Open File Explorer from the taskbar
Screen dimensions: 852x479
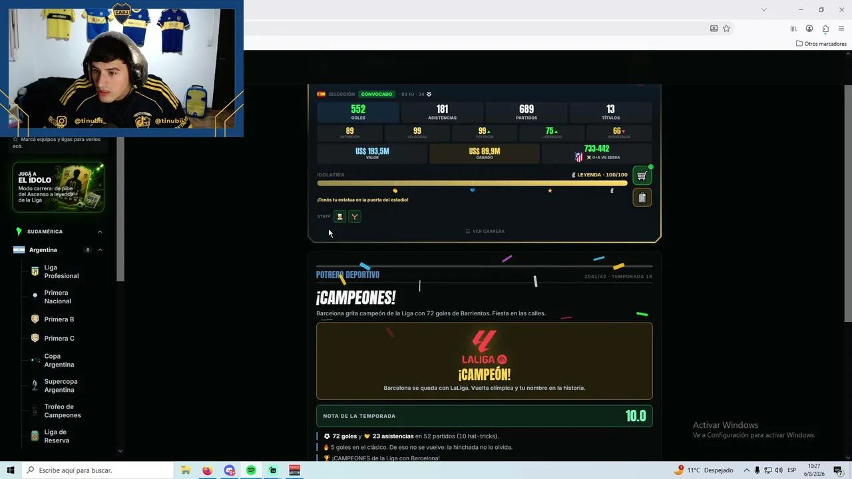pos(186,470)
